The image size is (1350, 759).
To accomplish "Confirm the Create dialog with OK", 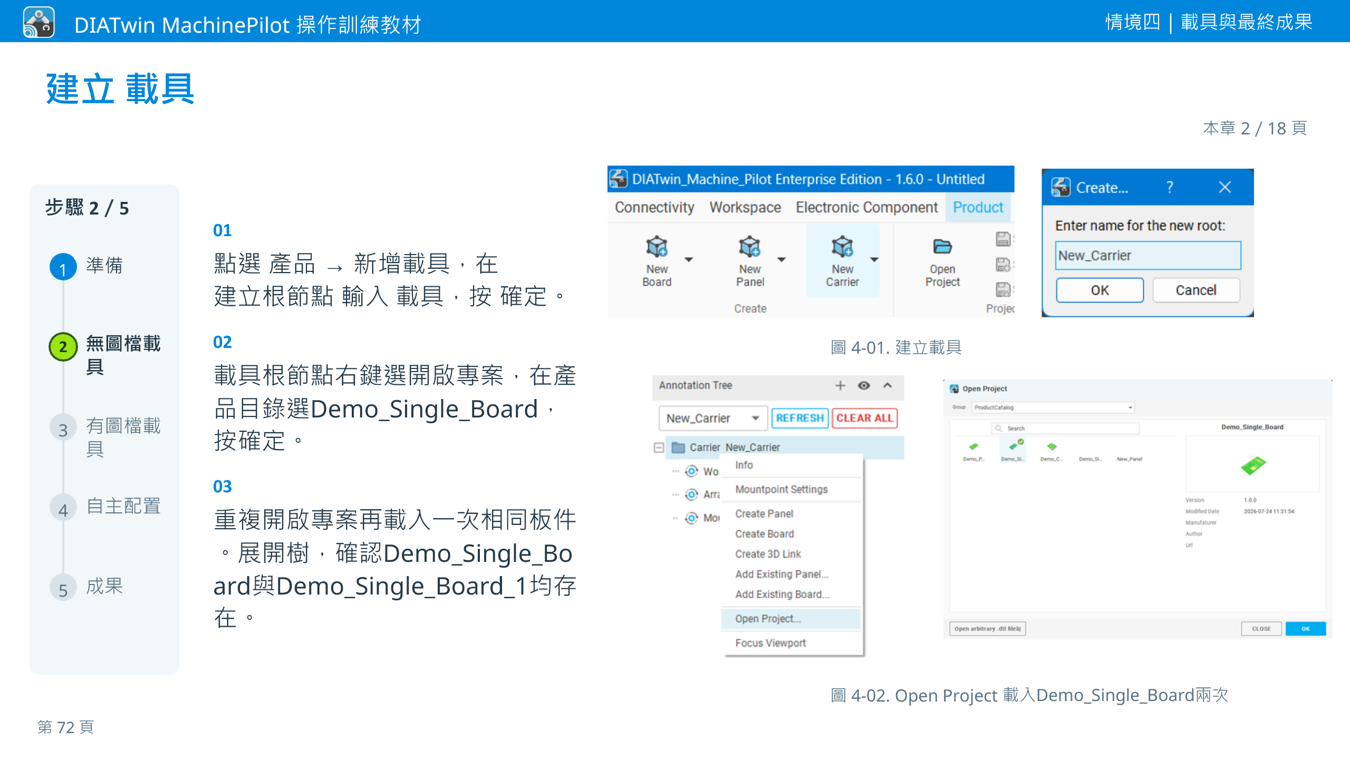I will [x=1100, y=290].
